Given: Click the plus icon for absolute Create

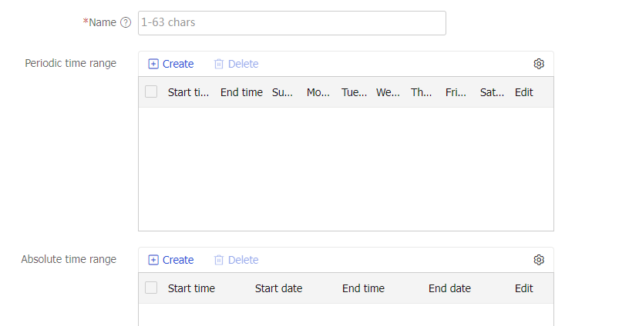Looking at the screenshot, I should click(153, 260).
